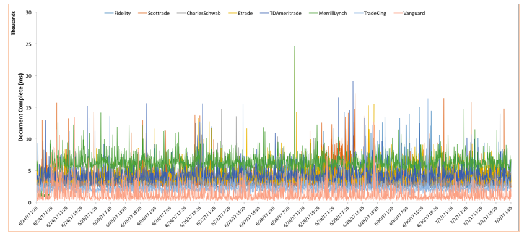Select the 15 y-axis tick label
The image size is (527, 237).
pyautogui.click(x=29, y=107)
